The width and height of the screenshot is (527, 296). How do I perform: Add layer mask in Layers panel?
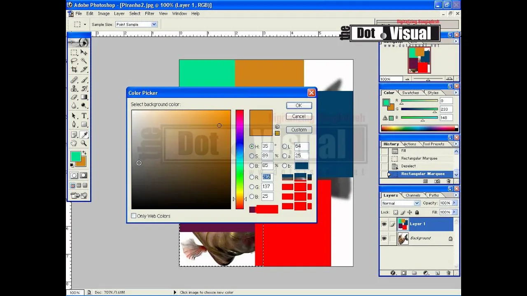403,273
